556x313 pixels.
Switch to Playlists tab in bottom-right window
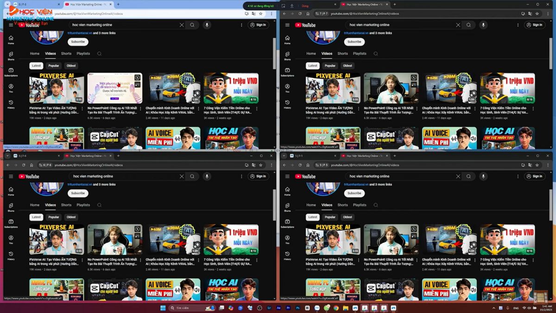360,205
